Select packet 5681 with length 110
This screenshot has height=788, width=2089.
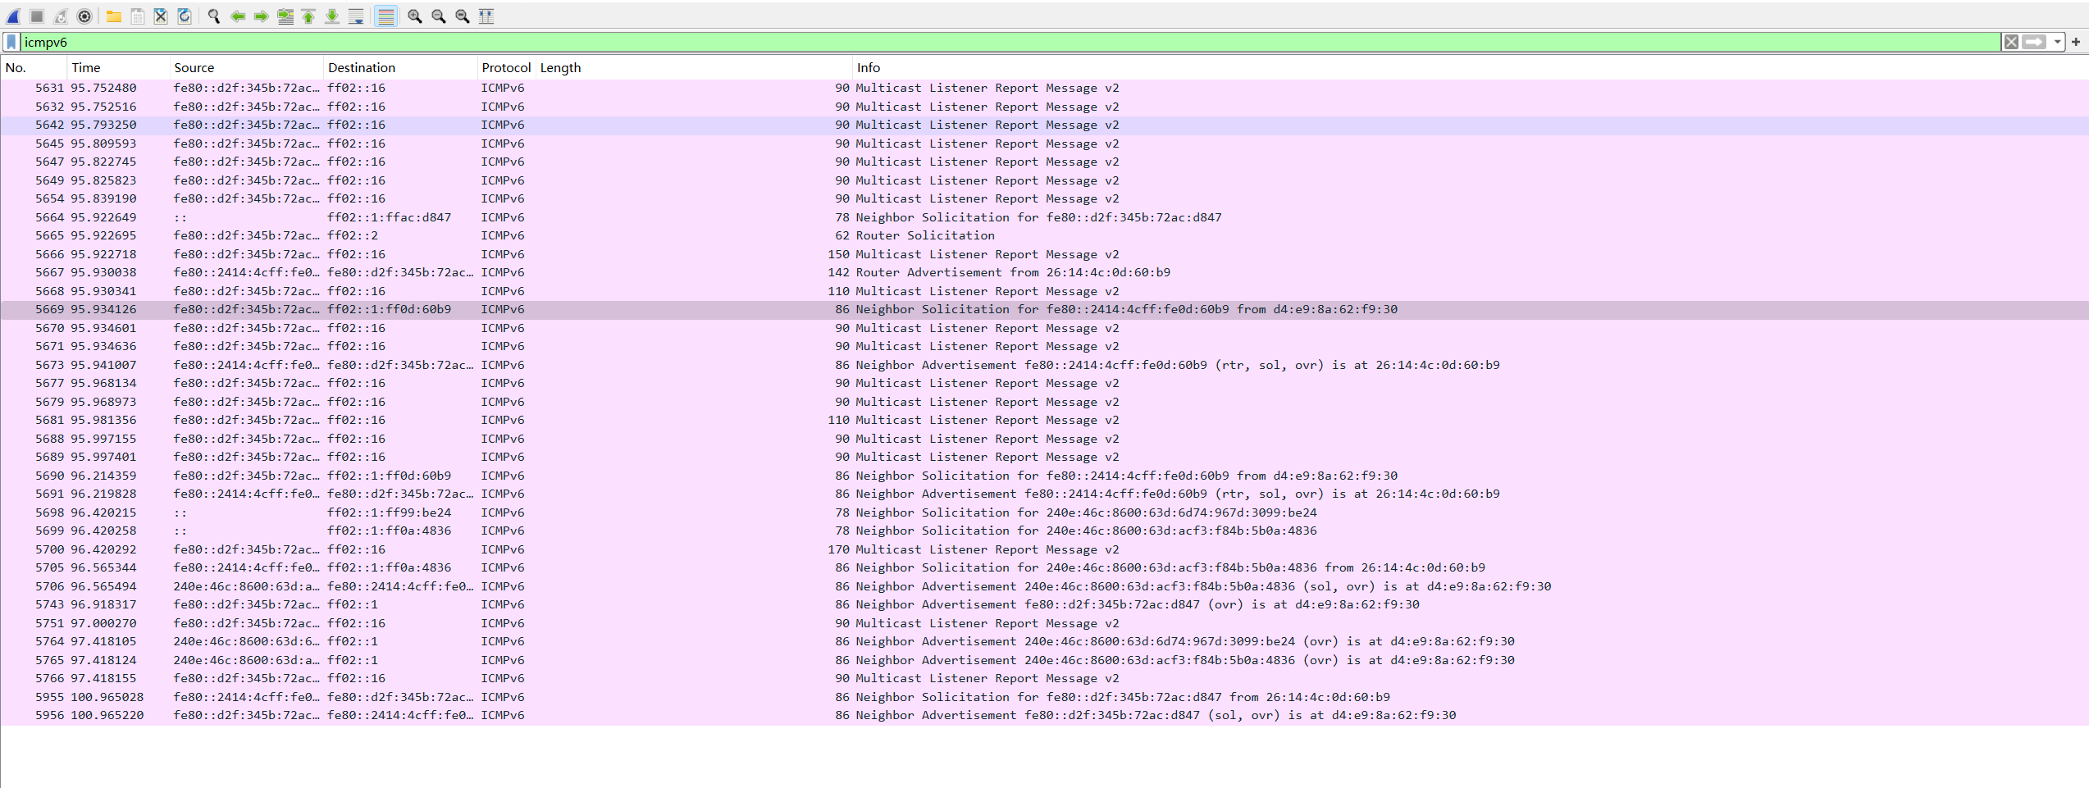pyautogui.click(x=1044, y=420)
